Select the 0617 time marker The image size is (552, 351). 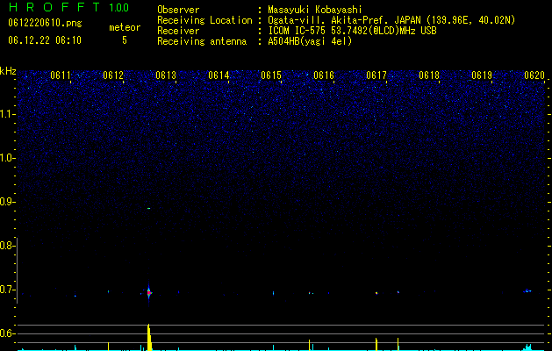tap(376, 75)
